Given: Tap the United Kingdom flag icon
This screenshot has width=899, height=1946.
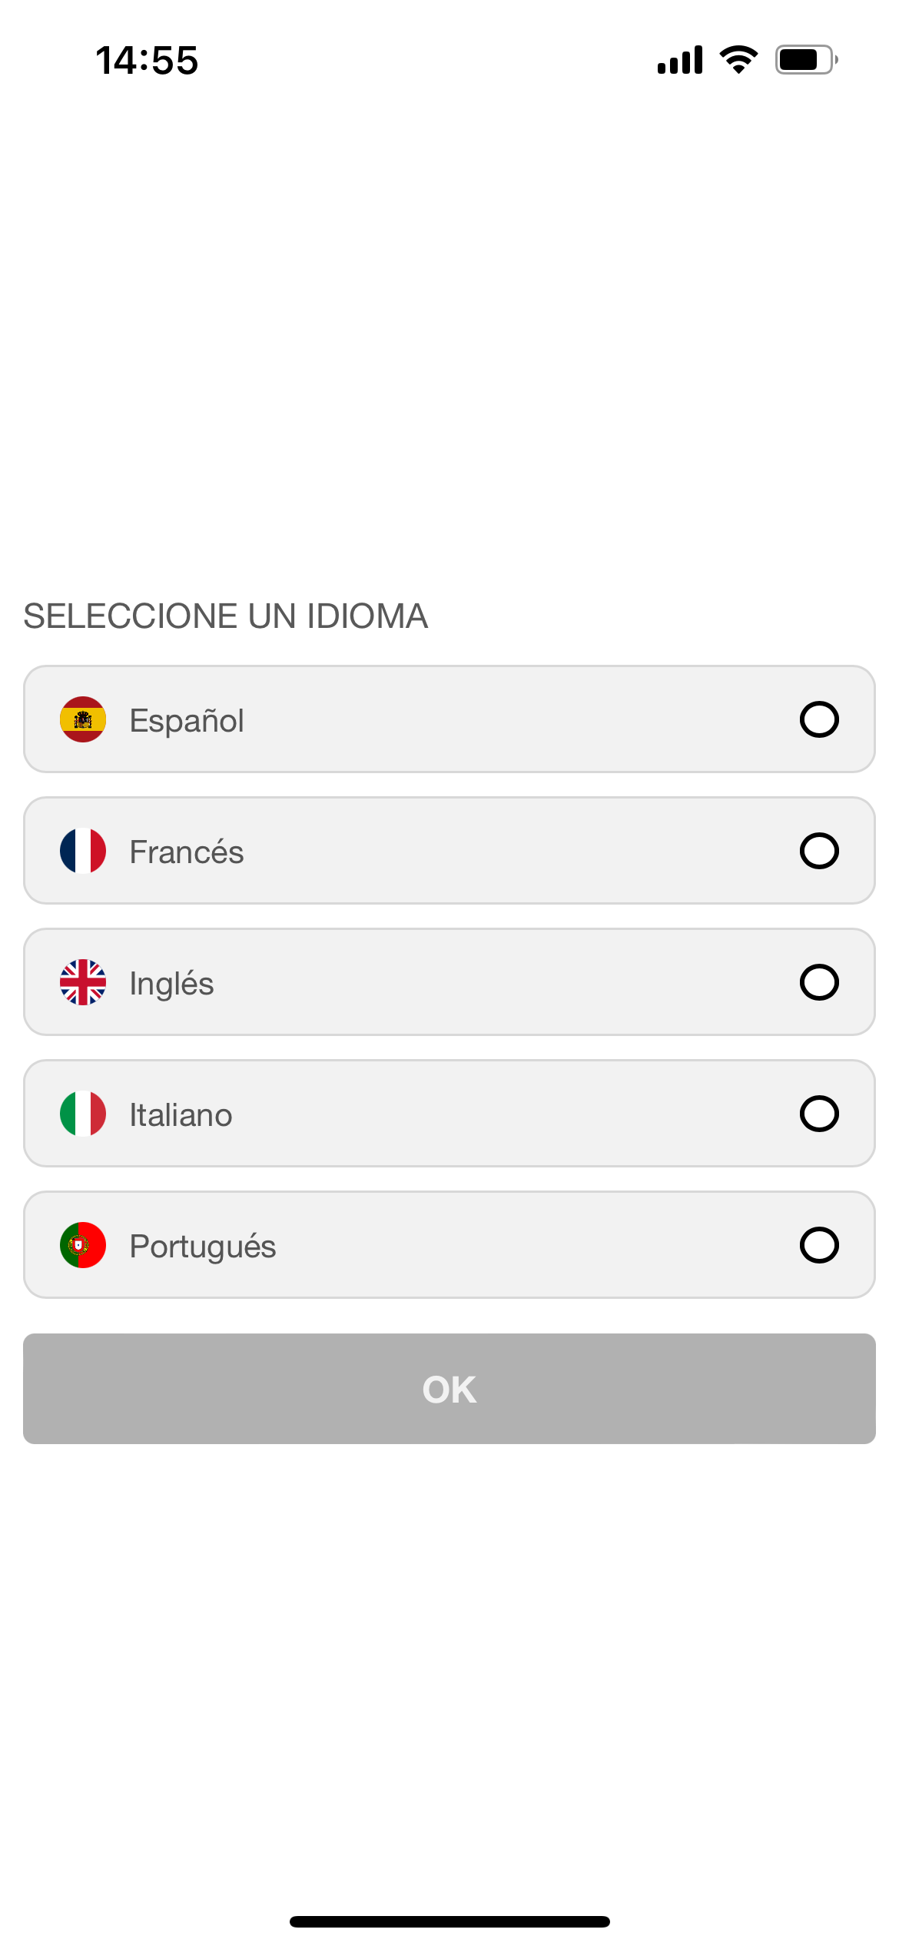Looking at the screenshot, I should tap(83, 982).
